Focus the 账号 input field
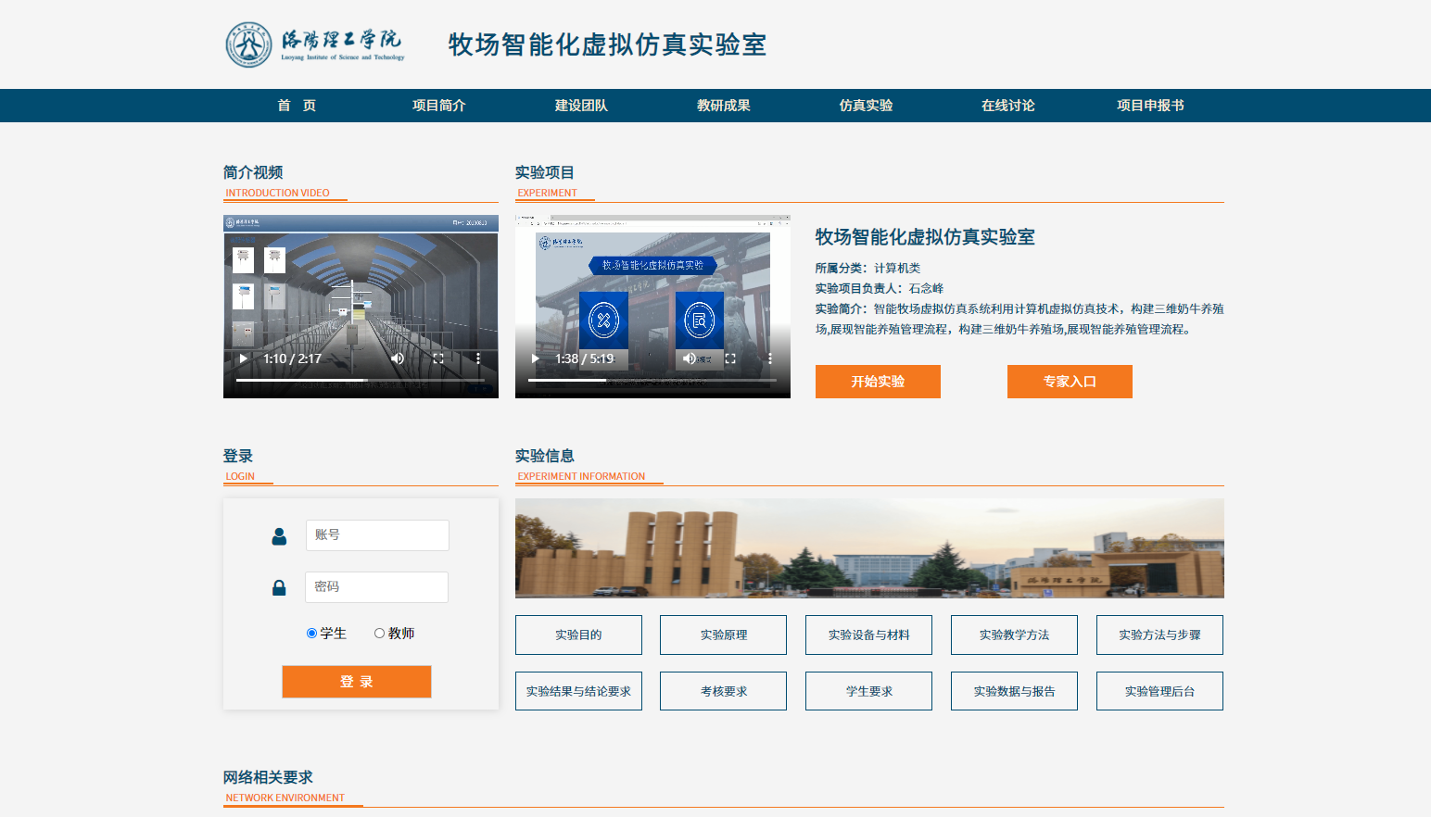1431x817 pixels. (377, 535)
